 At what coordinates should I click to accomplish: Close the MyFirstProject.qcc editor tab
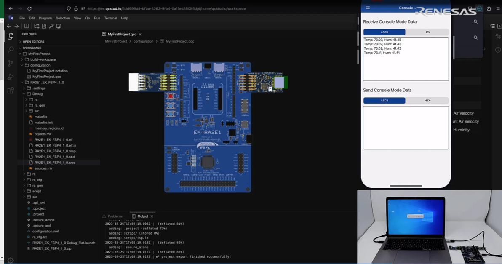pyautogui.click(x=140, y=34)
